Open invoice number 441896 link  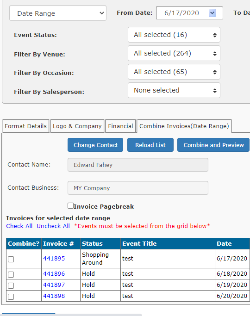(54, 274)
